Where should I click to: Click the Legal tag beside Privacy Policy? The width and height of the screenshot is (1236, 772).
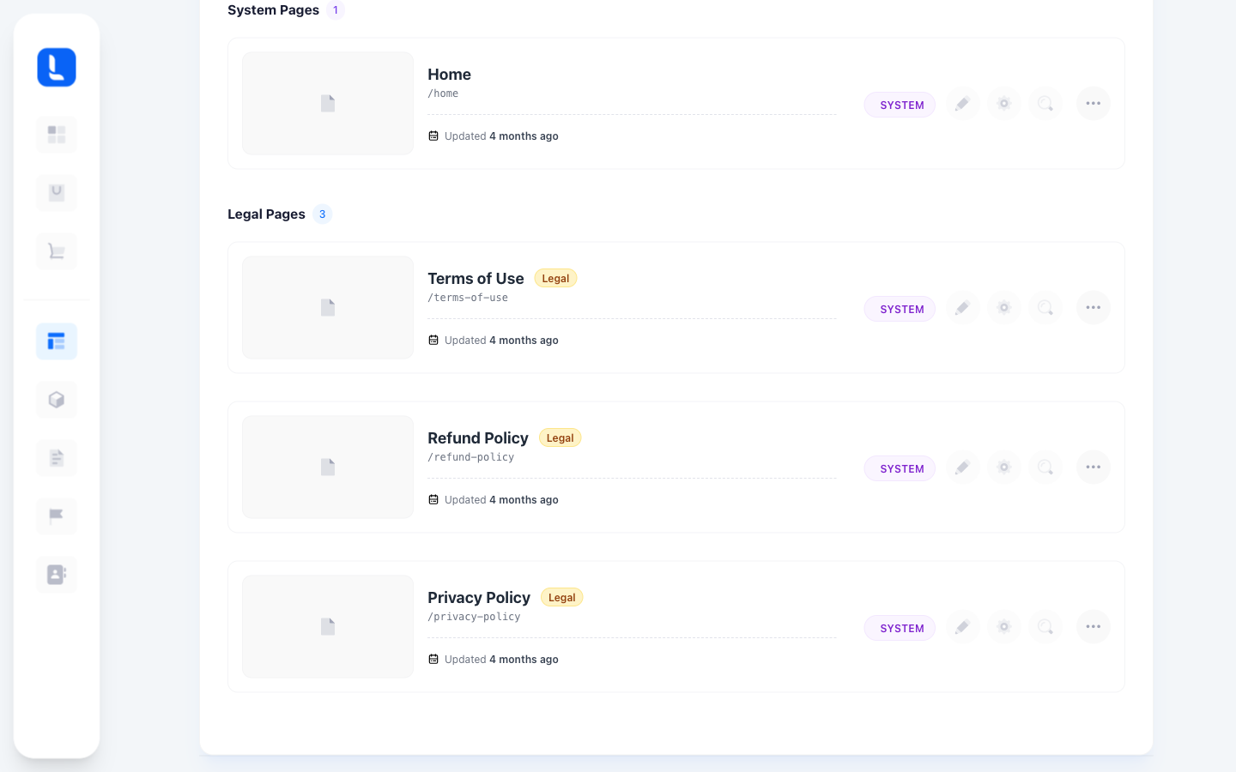(562, 598)
